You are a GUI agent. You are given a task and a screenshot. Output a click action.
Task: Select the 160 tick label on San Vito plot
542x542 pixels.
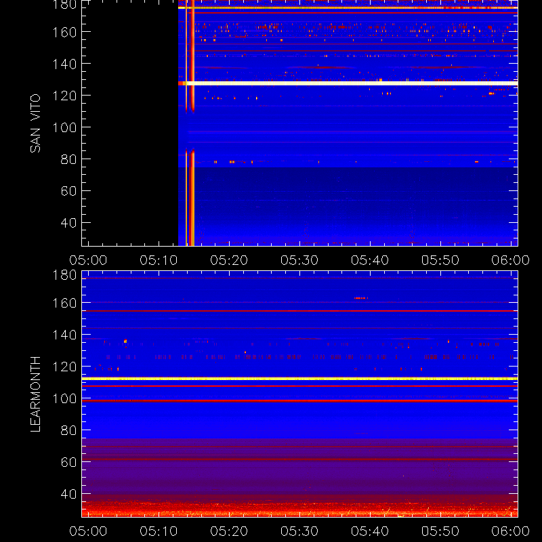pos(64,32)
